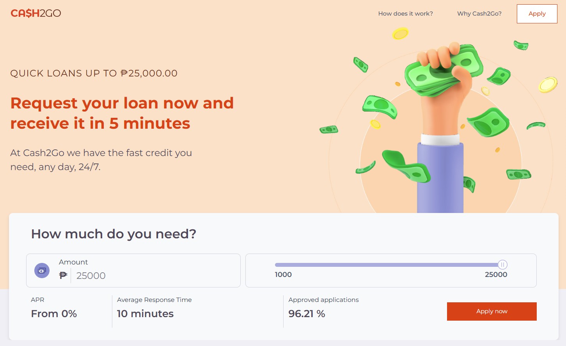Click the CA$H2GO logo
Screen dimensions: 566x346
35,13
